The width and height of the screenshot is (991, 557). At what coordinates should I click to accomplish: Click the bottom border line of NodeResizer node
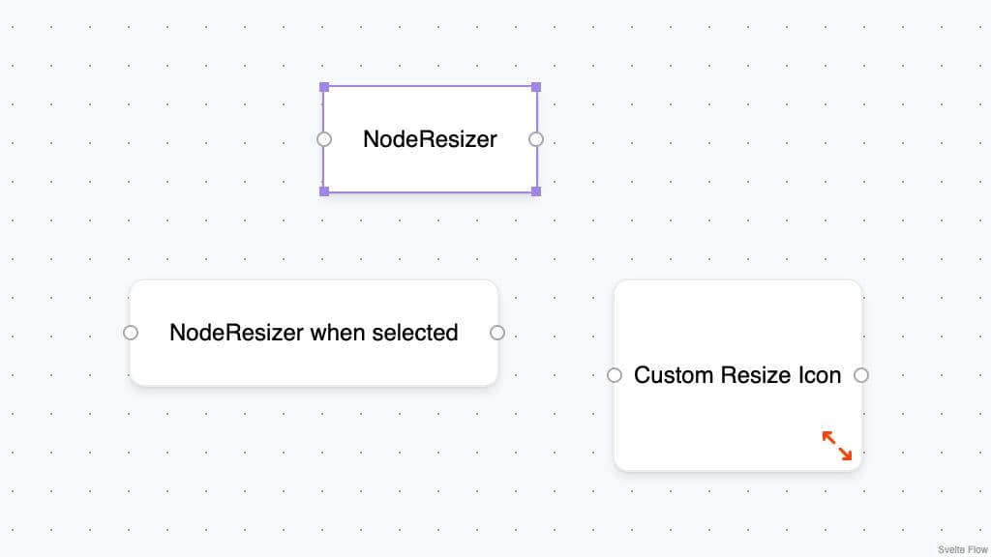430,192
